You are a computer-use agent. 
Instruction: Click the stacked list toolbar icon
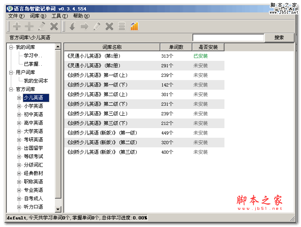coord(122,26)
